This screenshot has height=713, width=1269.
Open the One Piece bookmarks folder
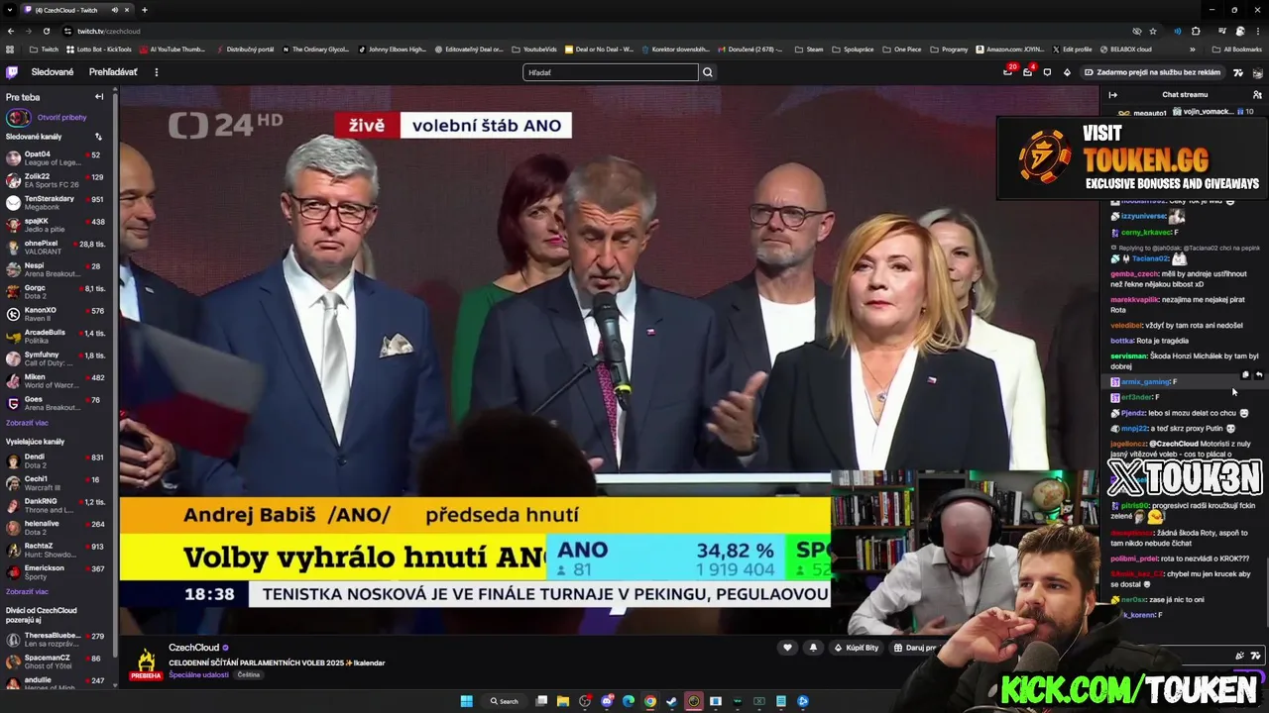point(902,50)
